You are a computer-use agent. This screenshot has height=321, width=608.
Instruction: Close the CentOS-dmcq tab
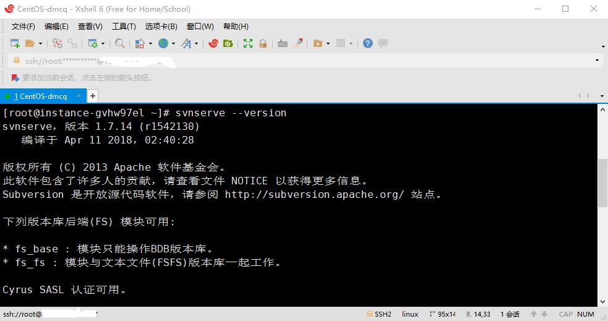pyautogui.click(x=79, y=96)
